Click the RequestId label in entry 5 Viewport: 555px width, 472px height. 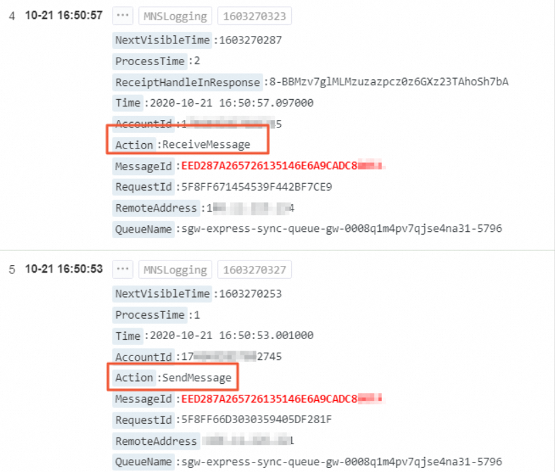pos(143,420)
